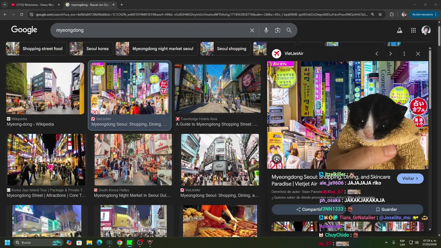Save the image with Guardar

(386, 209)
